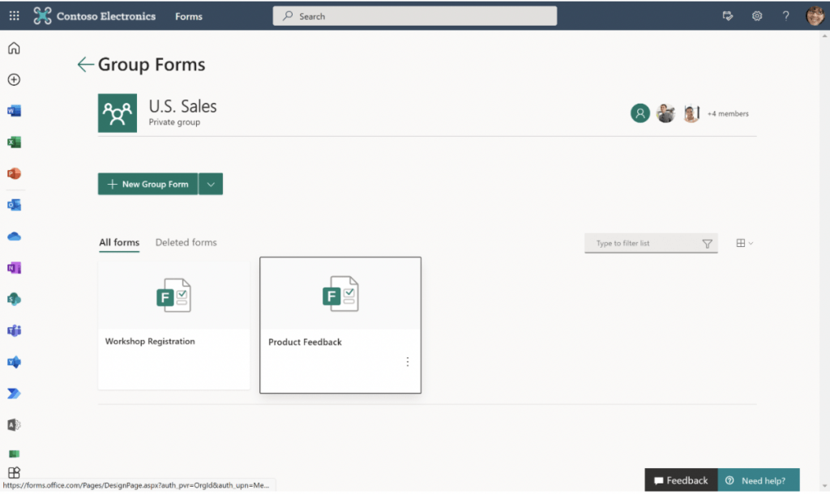Viewport: 830px width, 494px height.
Task: Click the third member photo avatar
Action: [691, 113]
